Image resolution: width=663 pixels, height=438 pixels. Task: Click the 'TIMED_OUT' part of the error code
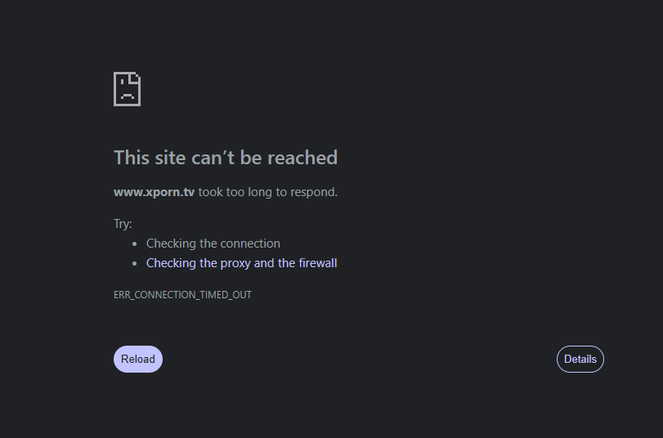[x=226, y=295]
